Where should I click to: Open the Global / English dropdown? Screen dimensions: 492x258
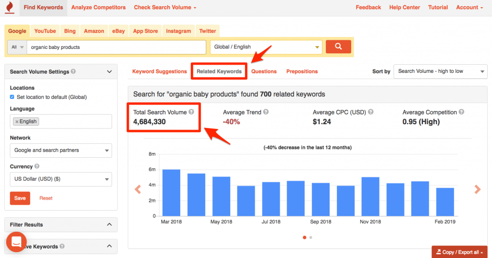click(x=266, y=47)
